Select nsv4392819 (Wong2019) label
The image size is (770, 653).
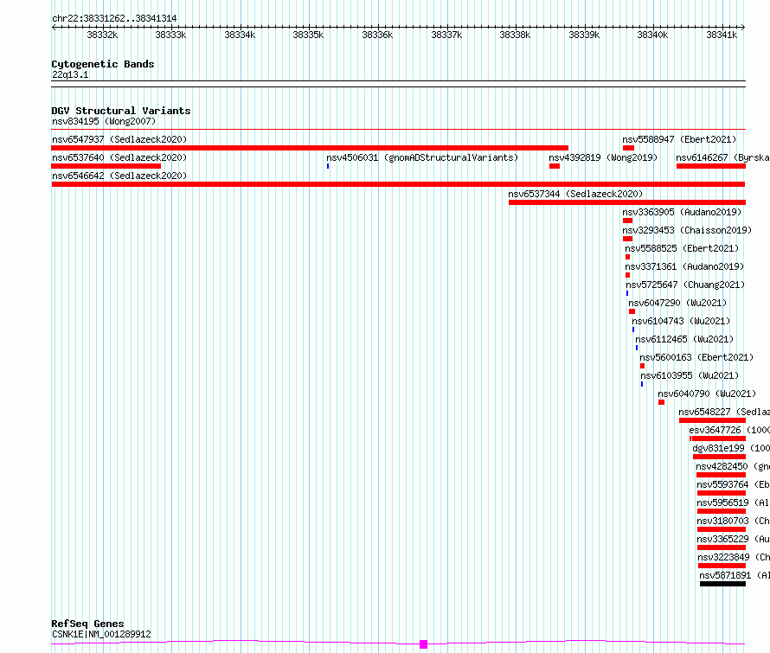point(603,157)
